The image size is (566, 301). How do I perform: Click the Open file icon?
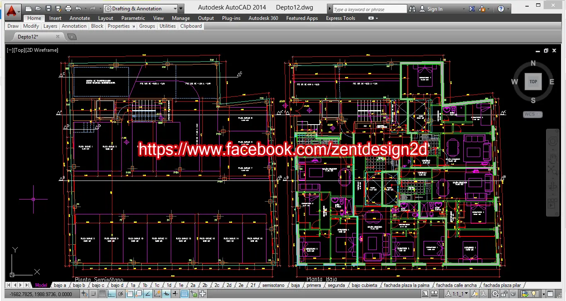click(x=38, y=9)
